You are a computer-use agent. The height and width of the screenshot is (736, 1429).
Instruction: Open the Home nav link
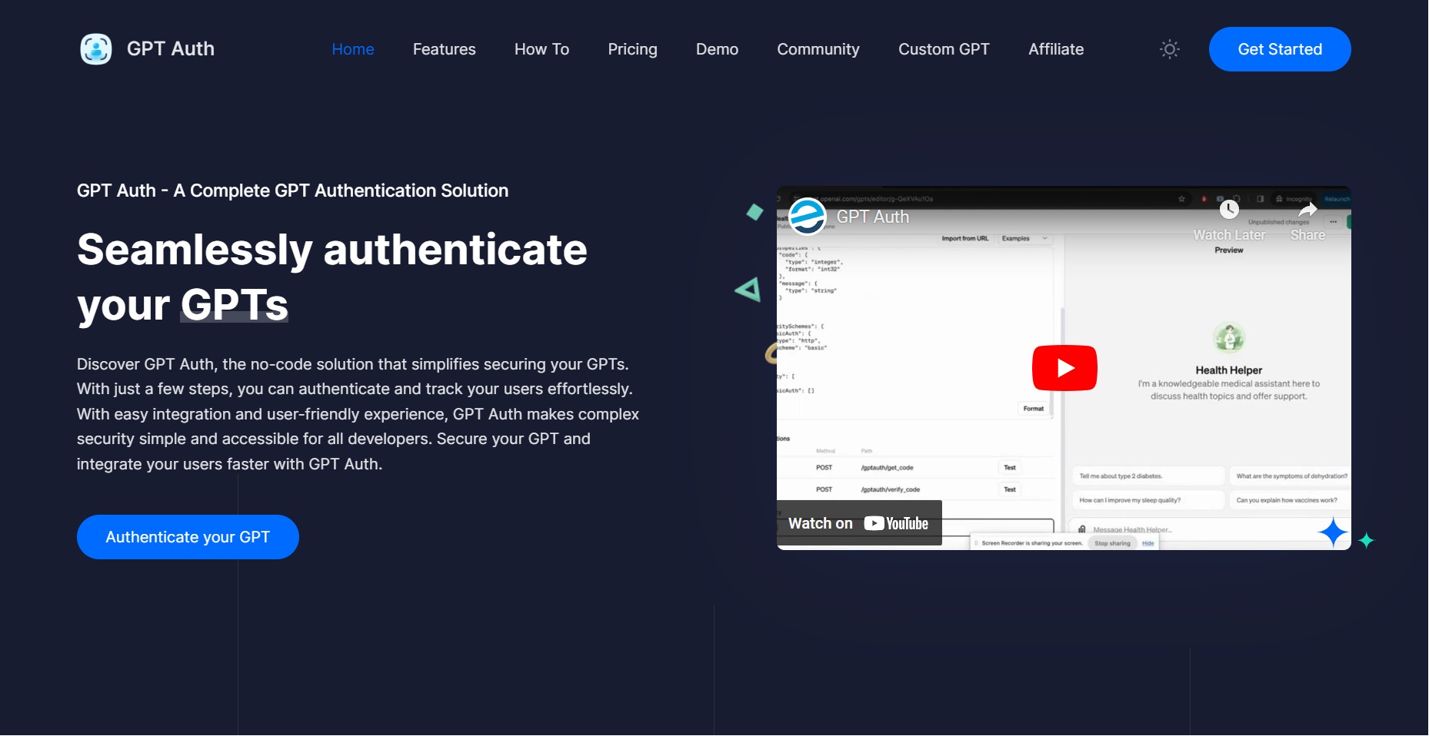tap(353, 49)
